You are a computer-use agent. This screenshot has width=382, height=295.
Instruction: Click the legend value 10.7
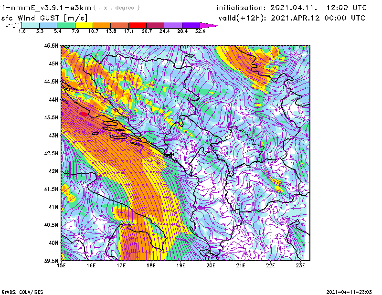tap(93, 31)
